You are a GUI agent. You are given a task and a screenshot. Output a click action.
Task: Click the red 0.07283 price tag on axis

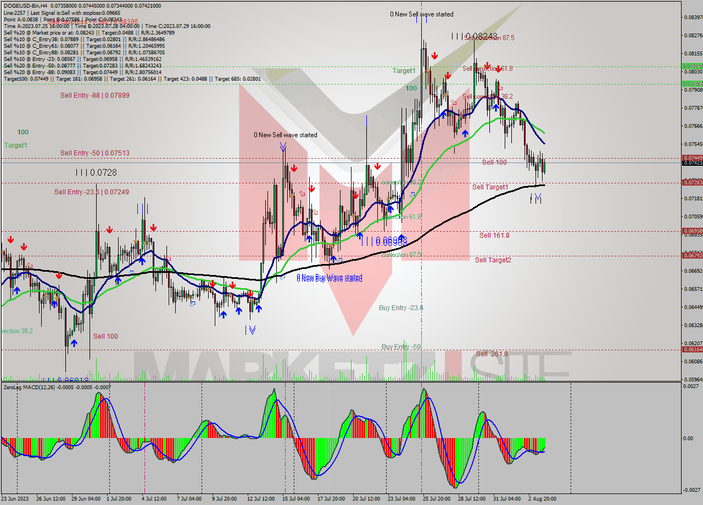pos(692,182)
